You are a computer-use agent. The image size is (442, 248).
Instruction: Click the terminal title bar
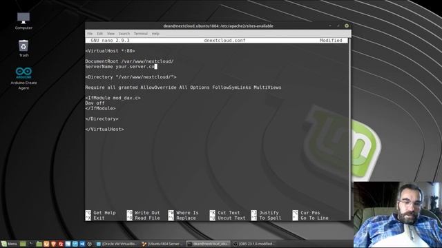click(218, 26)
